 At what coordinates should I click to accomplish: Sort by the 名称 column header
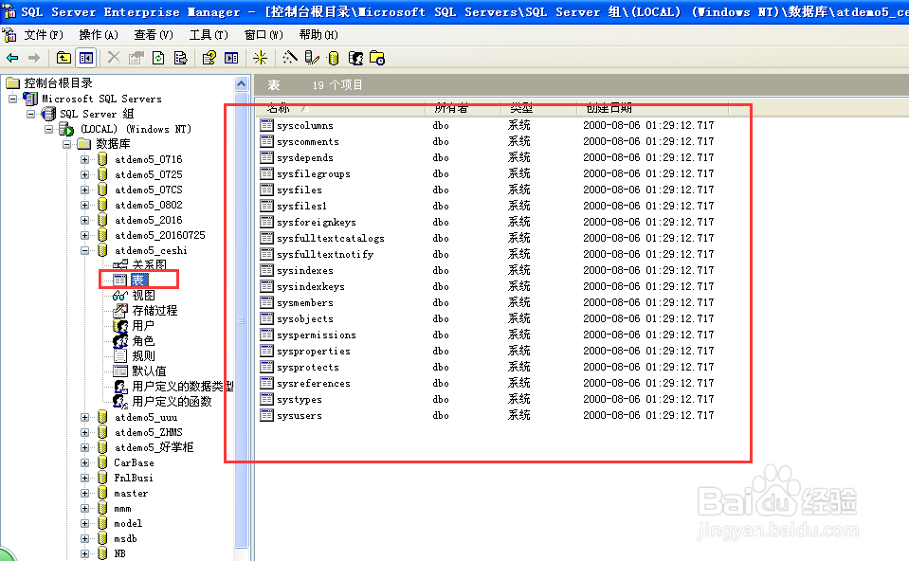[340, 108]
